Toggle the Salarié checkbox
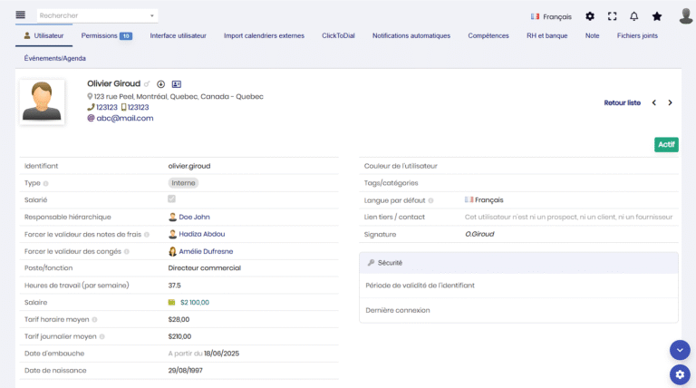696x388 pixels. (x=172, y=199)
